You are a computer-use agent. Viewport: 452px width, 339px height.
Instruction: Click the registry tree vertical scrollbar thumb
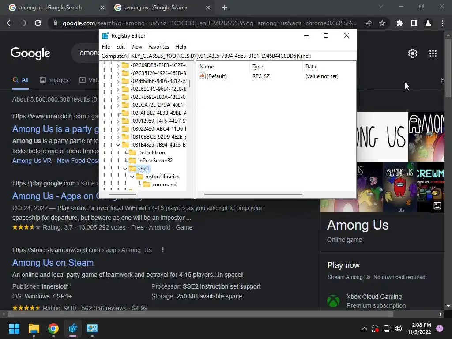[x=190, y=83]
